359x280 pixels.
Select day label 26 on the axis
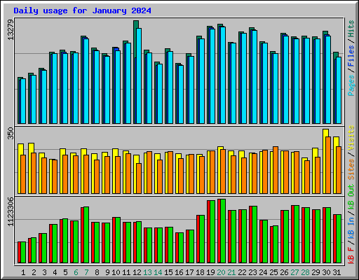(284, 272)
